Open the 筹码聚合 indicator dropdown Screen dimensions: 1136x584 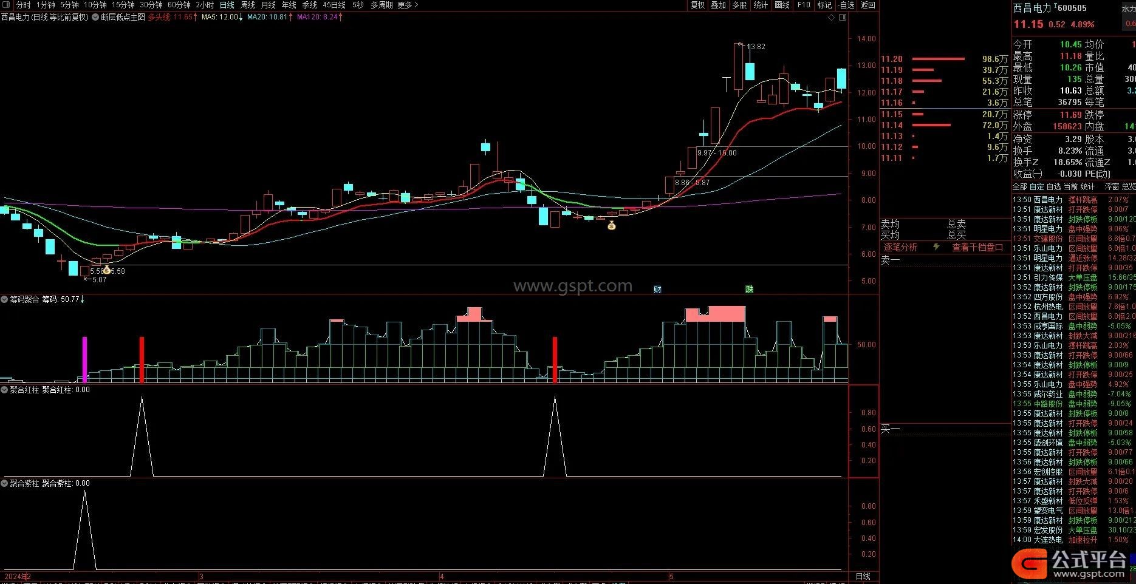[x=4, y=299]
